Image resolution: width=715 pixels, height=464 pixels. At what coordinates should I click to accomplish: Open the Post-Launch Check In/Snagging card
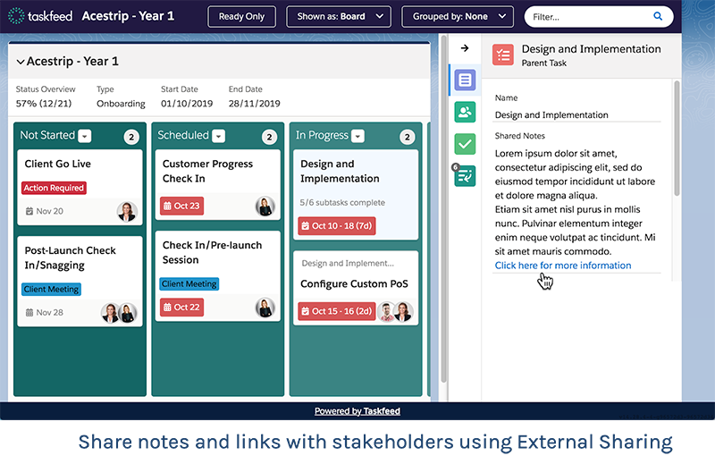pyautogui.click(x=80, y=282)
